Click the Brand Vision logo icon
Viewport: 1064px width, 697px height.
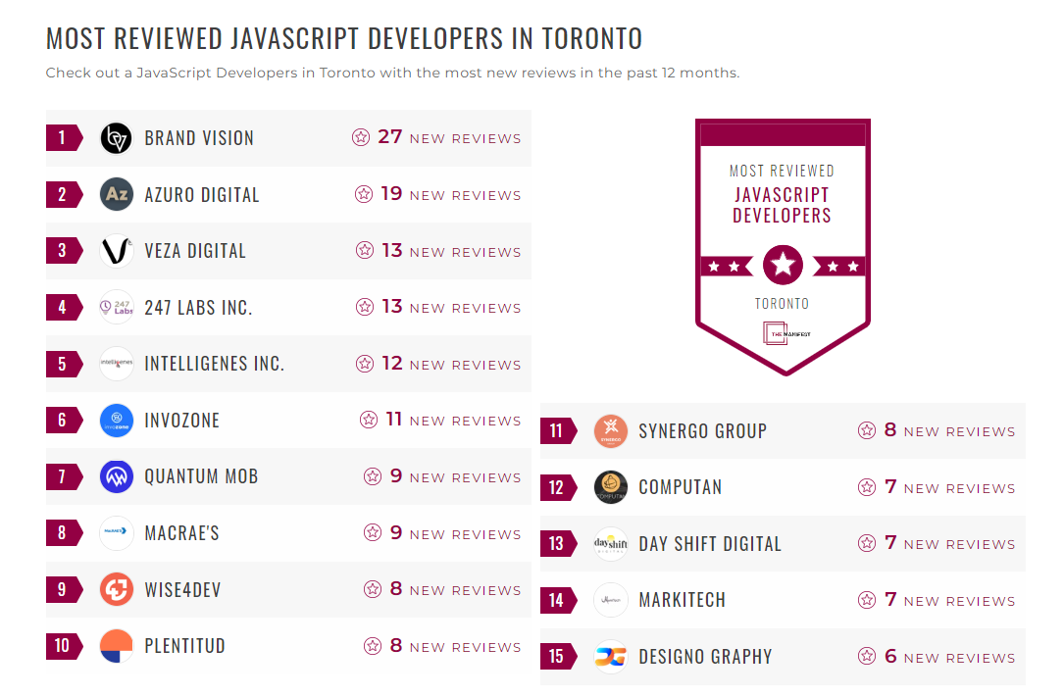coord(116,137)
